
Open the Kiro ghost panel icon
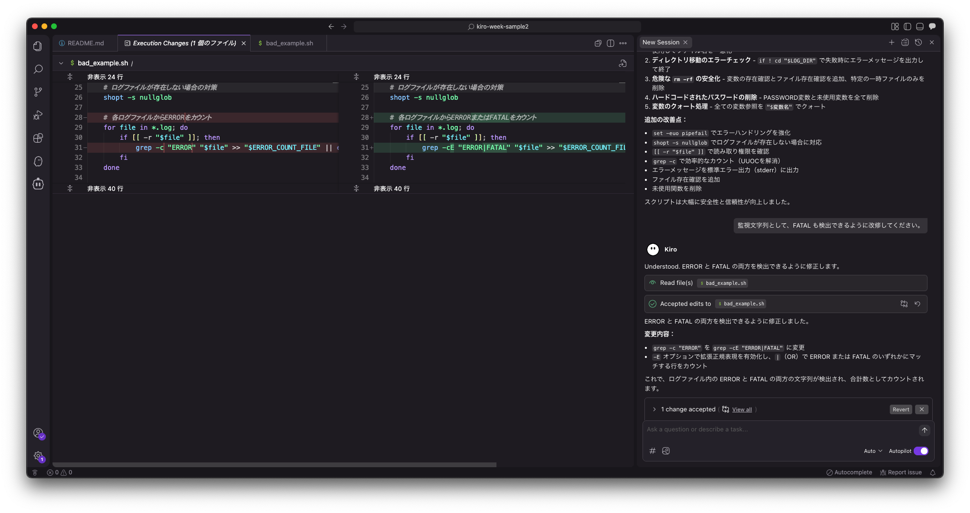click(x=38, y=161)
